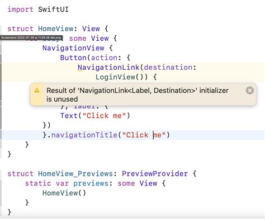265x219 pixels.
Task: Click the 'Text("Click me")' line
Action: point(95,116)
